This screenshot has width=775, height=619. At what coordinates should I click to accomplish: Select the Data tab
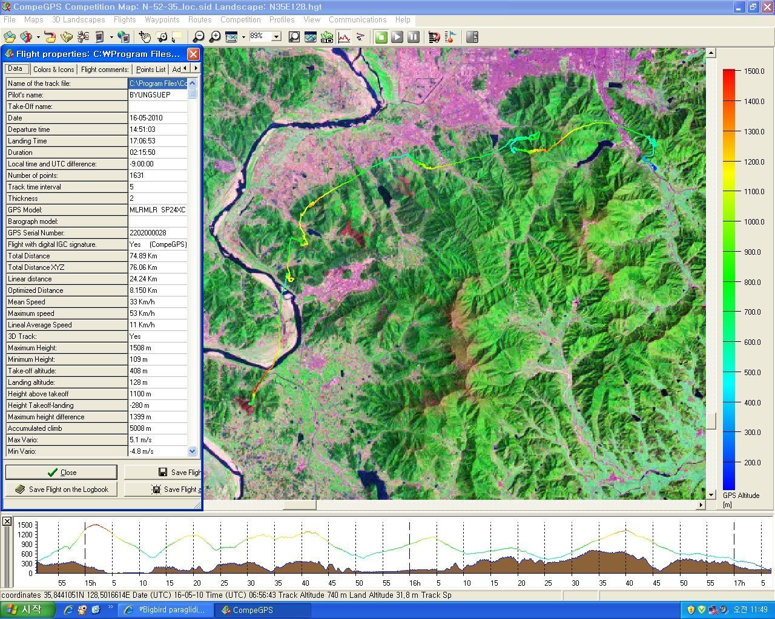pos(16,68)
